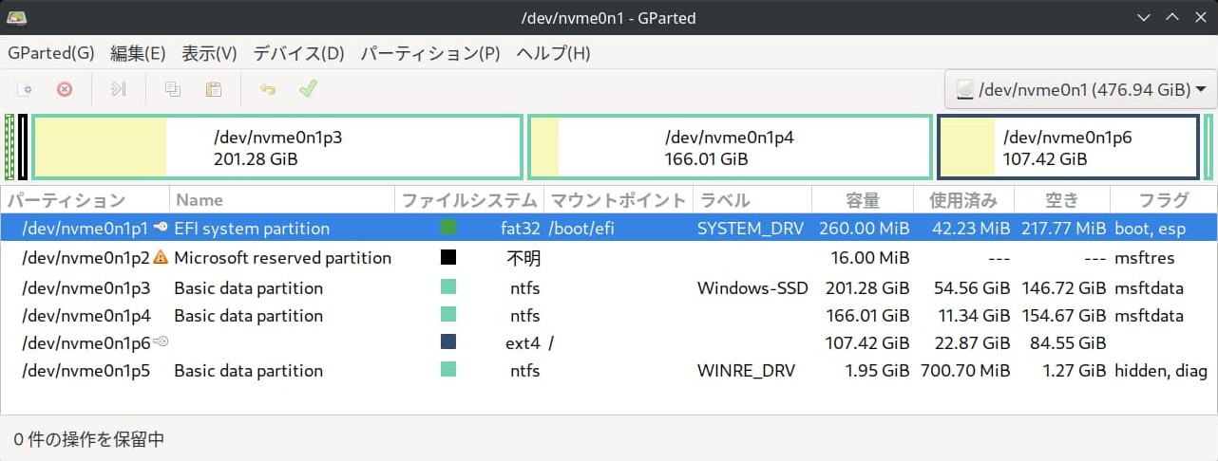This screenshot has height=461, width=1218.
Task: Click the green Apply all operations checkmark
Action: [x=308, y=89]
